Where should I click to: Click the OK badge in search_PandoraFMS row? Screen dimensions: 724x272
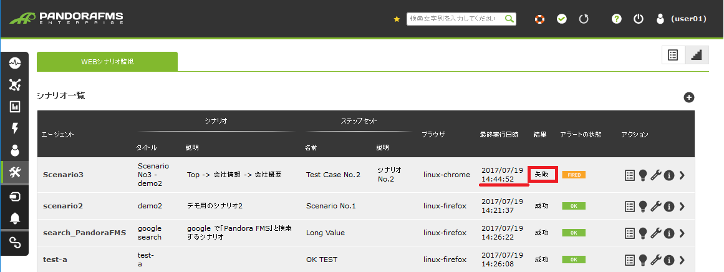(574, 233)
